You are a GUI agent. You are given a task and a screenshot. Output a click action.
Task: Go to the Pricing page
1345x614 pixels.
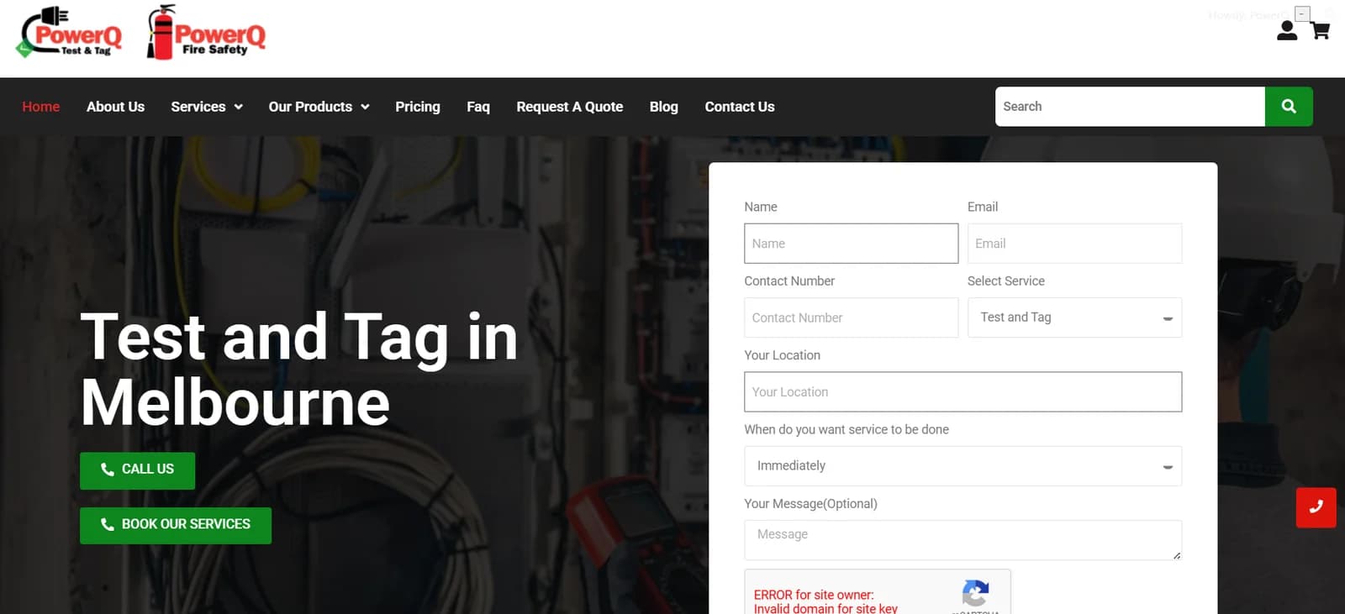tap(418, 107)
